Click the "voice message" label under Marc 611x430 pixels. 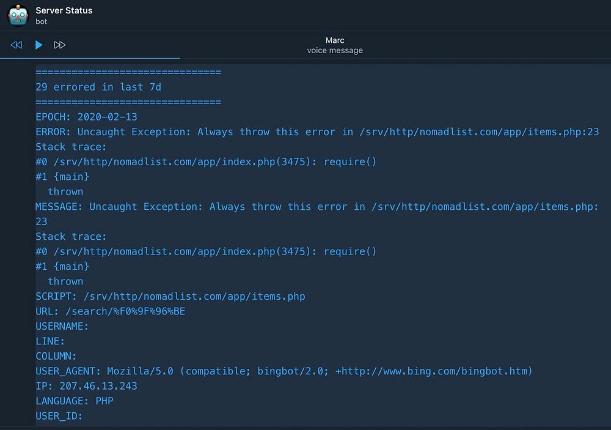coord(335,51)
